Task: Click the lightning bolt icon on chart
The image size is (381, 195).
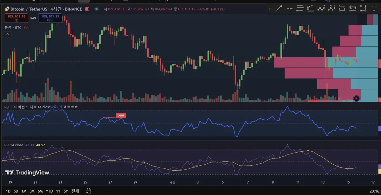Action: coord(357,98)
